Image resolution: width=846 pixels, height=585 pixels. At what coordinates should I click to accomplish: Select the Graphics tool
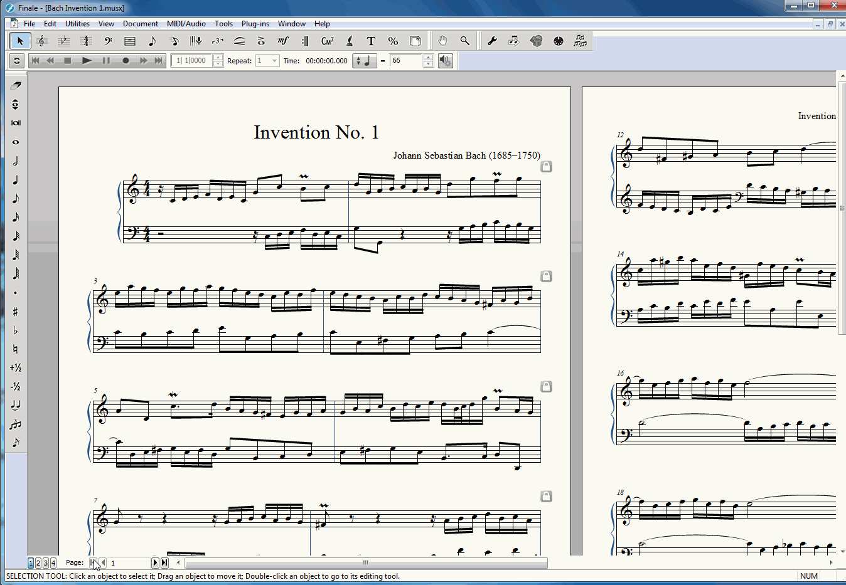tap(536, 41)
